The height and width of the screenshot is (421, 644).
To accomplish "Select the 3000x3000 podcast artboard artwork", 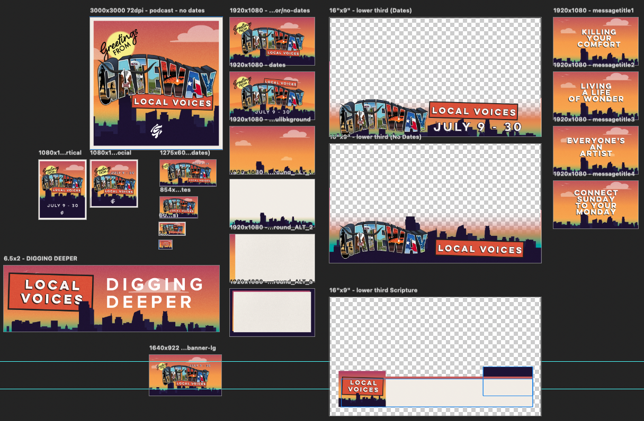I will click(x=156, y=83).
